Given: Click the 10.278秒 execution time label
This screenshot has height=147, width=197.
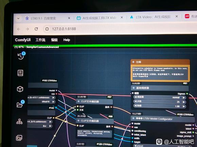Looking at the screenshot, I should tap(137, 114).
